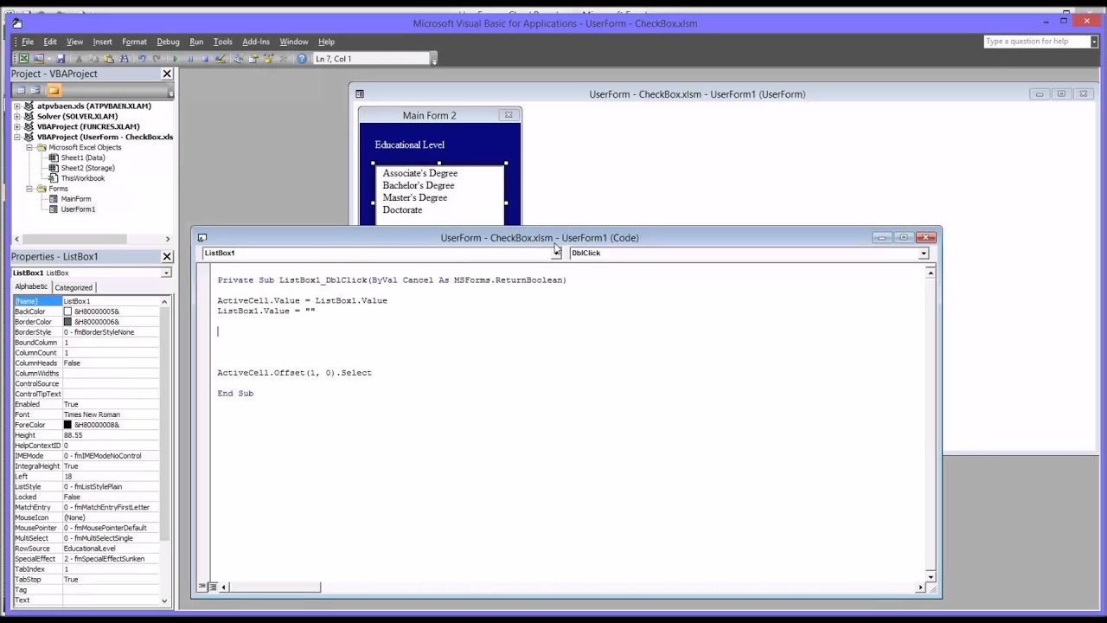Image resolution: width=1107 pixels, height=623 pixels.
Task: Expand the atpvbaen.xls project node
Action: pos(17,106)
